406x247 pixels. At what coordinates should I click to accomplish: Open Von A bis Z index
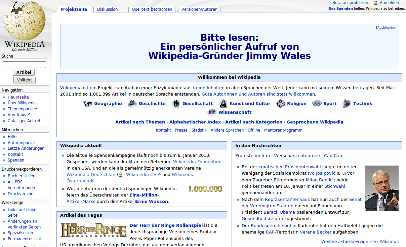coord(19,115)
